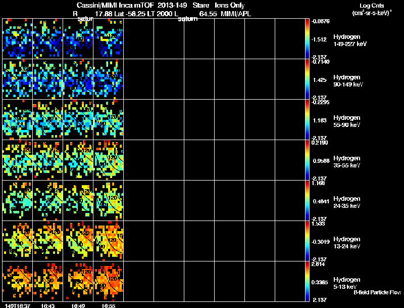Viewport: 404px width, 308px height.
Task: Click the 'Lat -58.25' header value
Action: point(129,14)
